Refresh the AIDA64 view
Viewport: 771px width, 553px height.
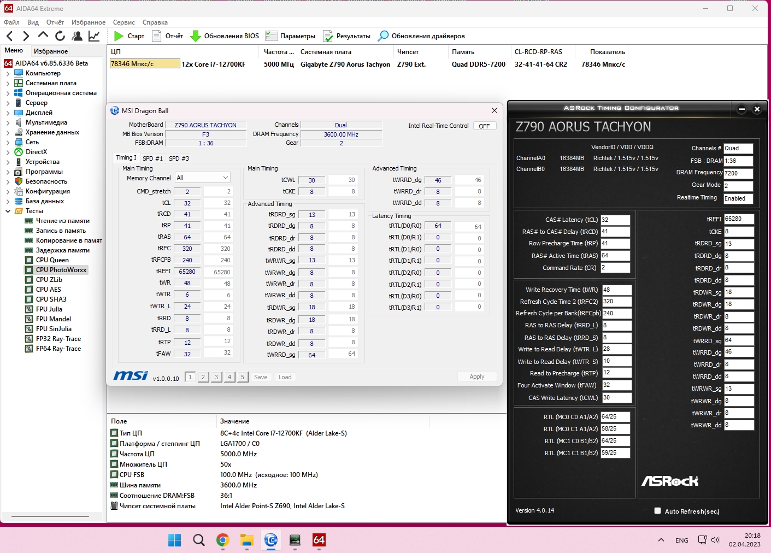coord(60,36)
